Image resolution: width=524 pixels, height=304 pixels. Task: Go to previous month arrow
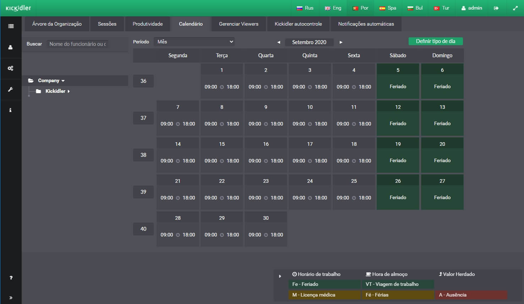279,42
